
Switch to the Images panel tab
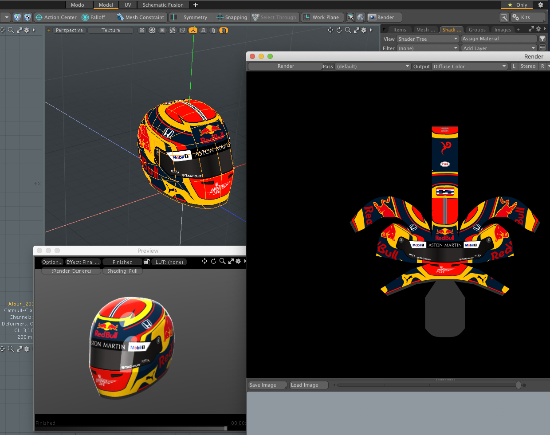pos(503,30)
